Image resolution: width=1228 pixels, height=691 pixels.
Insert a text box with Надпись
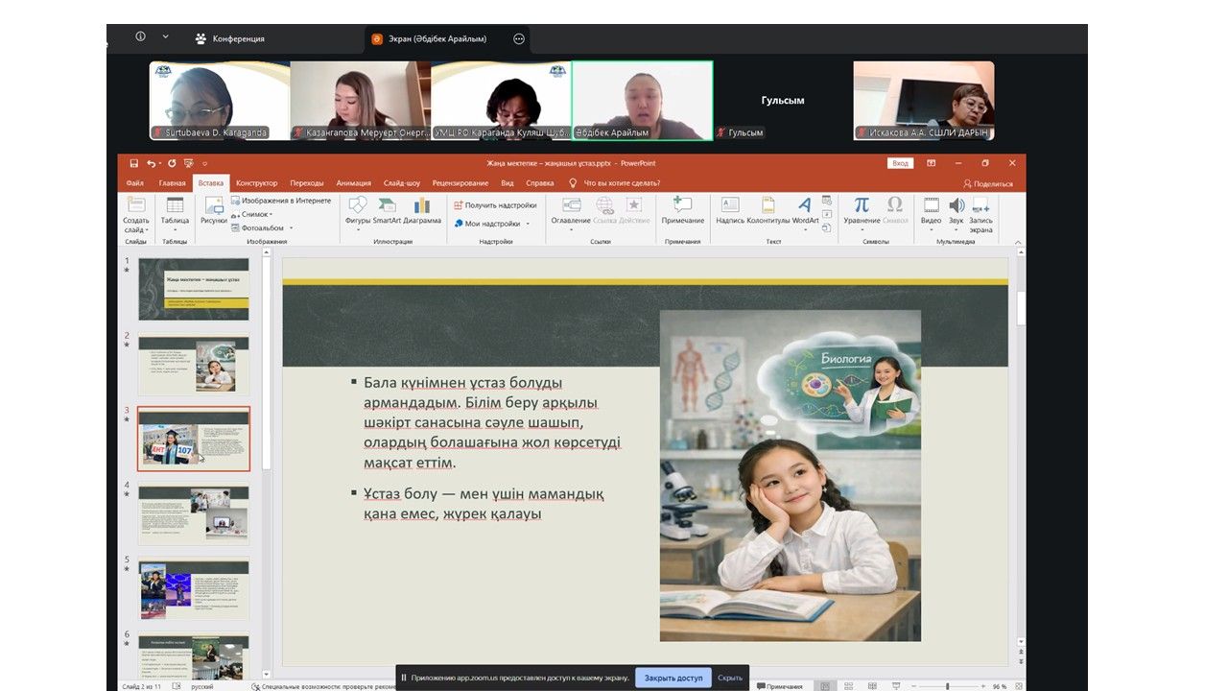pos(730,206)
